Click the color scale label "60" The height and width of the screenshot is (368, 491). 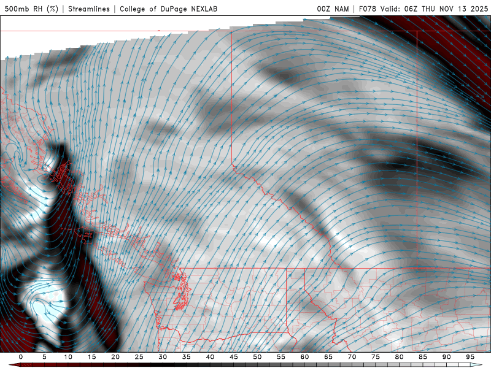[304, 357]
